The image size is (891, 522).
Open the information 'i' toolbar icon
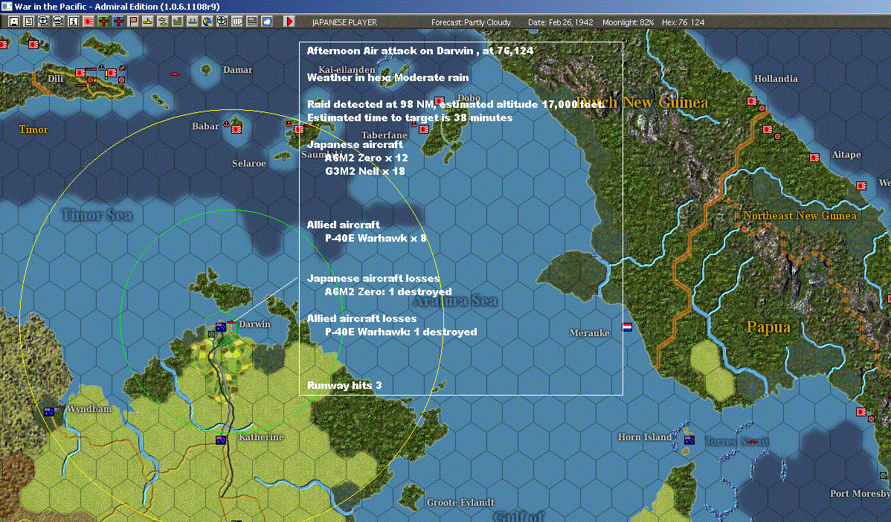click(x=74, y=22)
